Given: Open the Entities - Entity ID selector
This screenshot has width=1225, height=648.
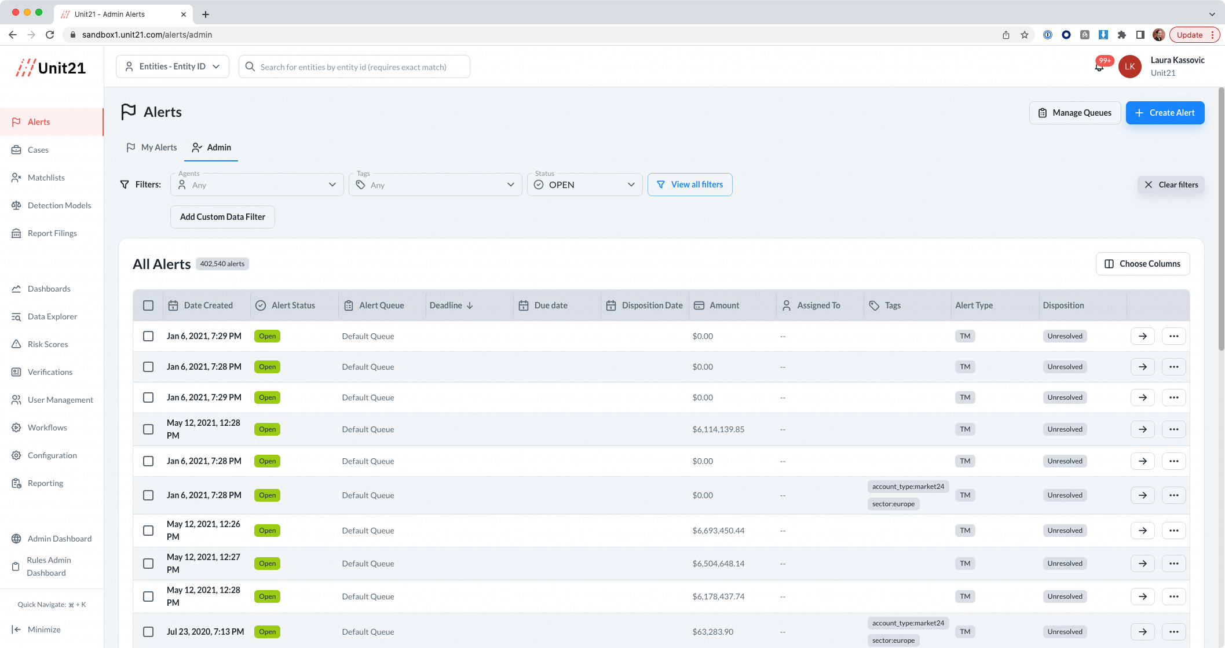Looking at the screenshot, I should [172, 66].
